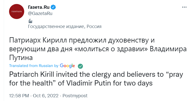Click Translated from Russian by link
The width and height of the screenshot is (191, 101).
point(34,65)
